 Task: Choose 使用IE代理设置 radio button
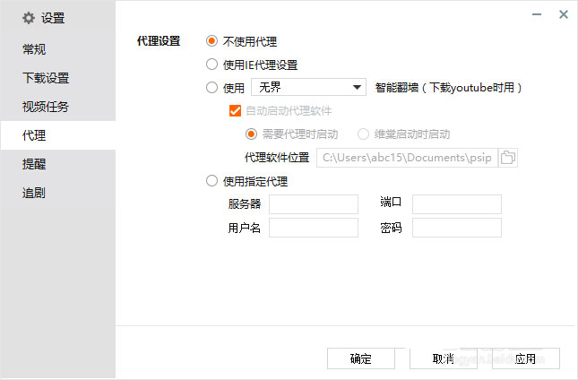[x=212, y=65]
